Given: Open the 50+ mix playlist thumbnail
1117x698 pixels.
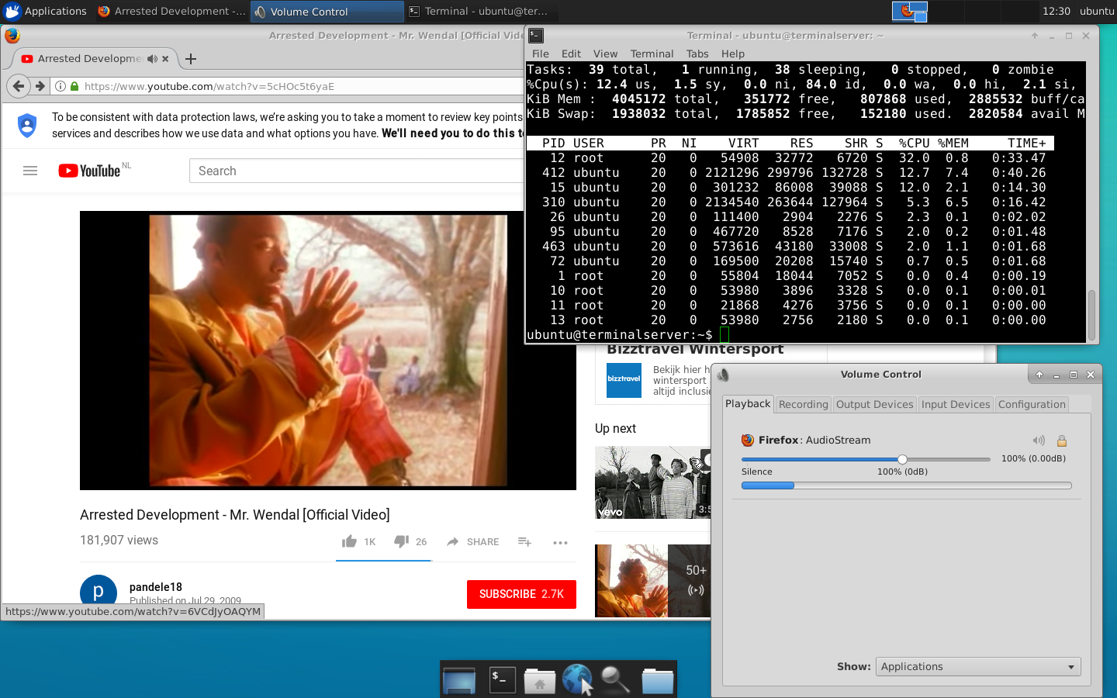Looking at the screenshot, I should click(652, 581).
